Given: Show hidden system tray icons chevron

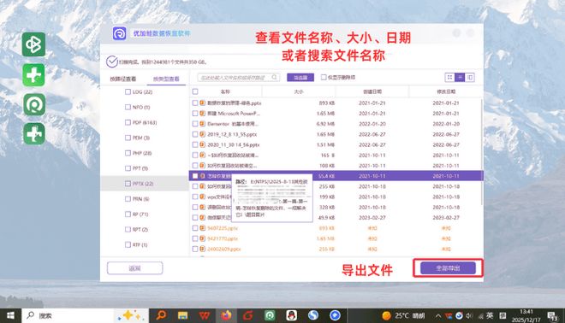Looking at the screenshot, I should 437,316.
